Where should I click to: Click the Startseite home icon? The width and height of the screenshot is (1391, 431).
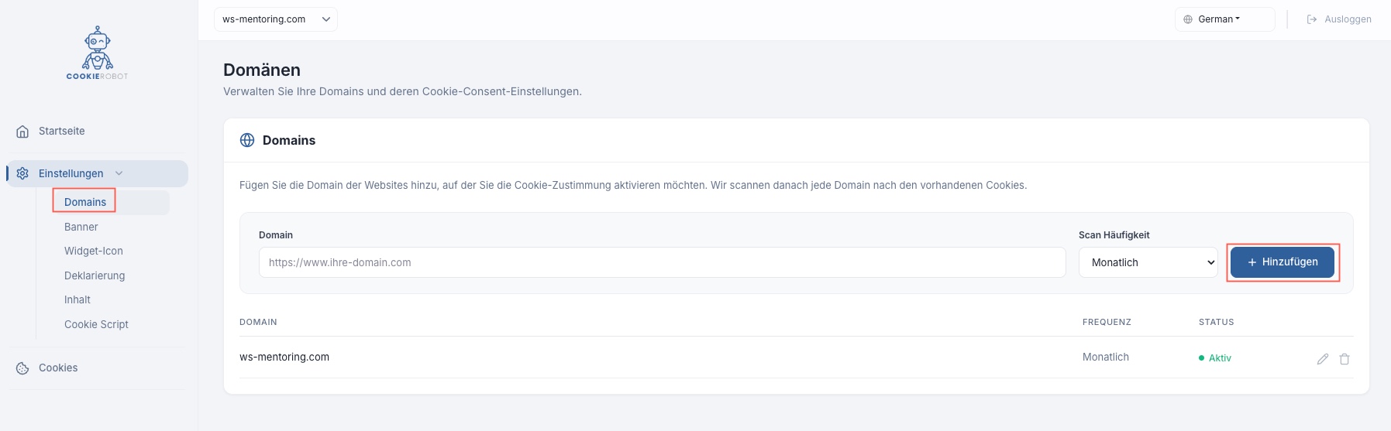tap(22, 132)
